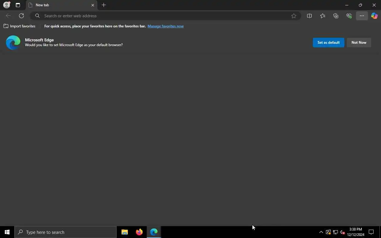The image size is (381, 238).
Task: Open Settings and more menu
Action: (362, 16)
